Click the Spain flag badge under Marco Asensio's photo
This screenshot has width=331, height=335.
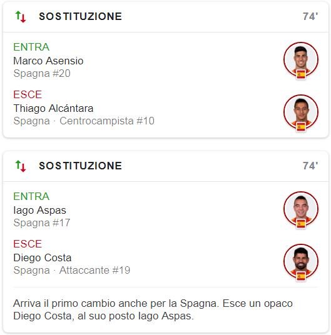301,74
